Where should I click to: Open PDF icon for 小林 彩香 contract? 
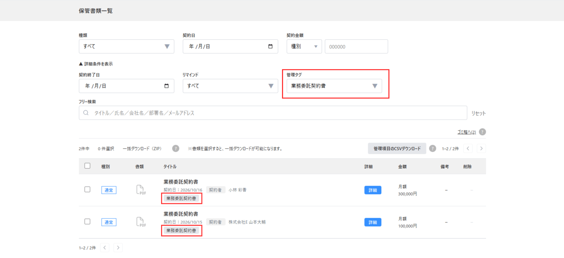(x=141, y=190)
